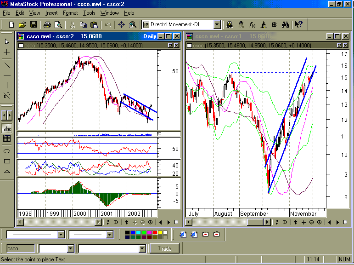354x265 pixels.
Task: Select the ellipse drawing tool
Action: coord(7,151)
